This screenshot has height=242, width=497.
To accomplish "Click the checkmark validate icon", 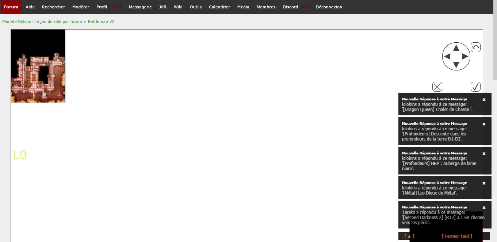I will point(475,87).
